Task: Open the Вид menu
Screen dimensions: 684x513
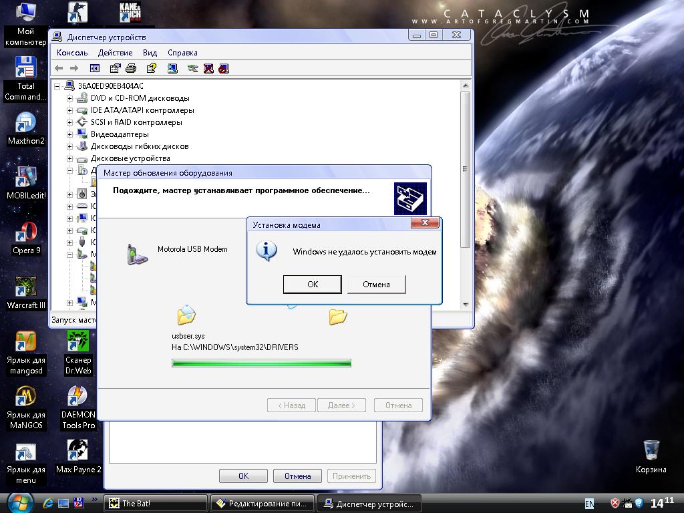Action: 150,53
